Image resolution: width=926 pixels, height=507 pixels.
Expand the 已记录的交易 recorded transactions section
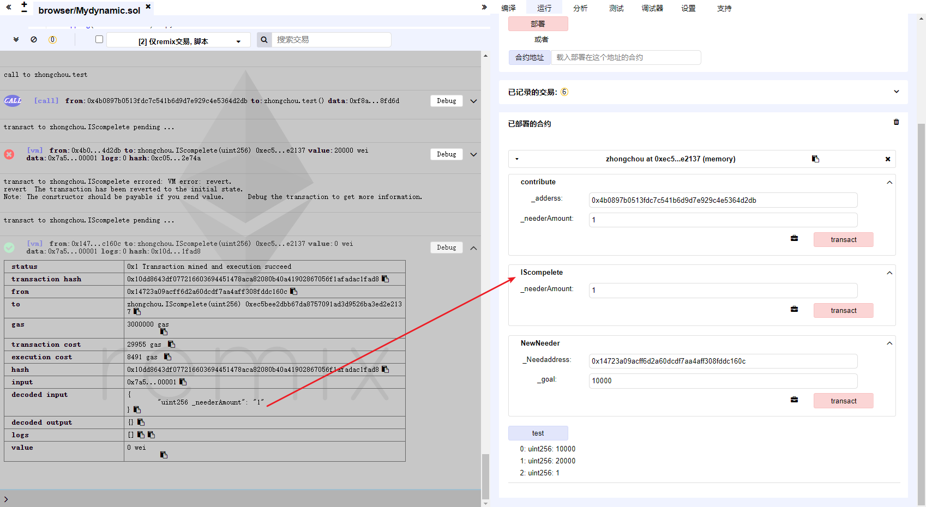pyautogui.click(x=896, y=92)
